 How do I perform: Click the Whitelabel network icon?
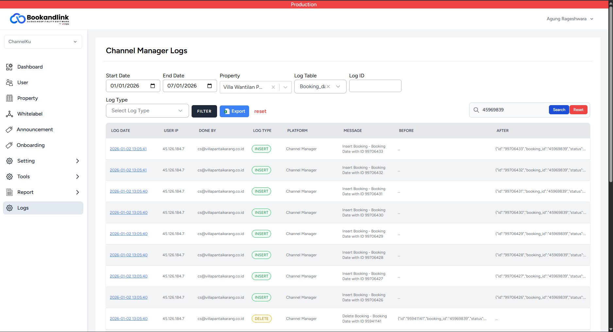[9, 114]
